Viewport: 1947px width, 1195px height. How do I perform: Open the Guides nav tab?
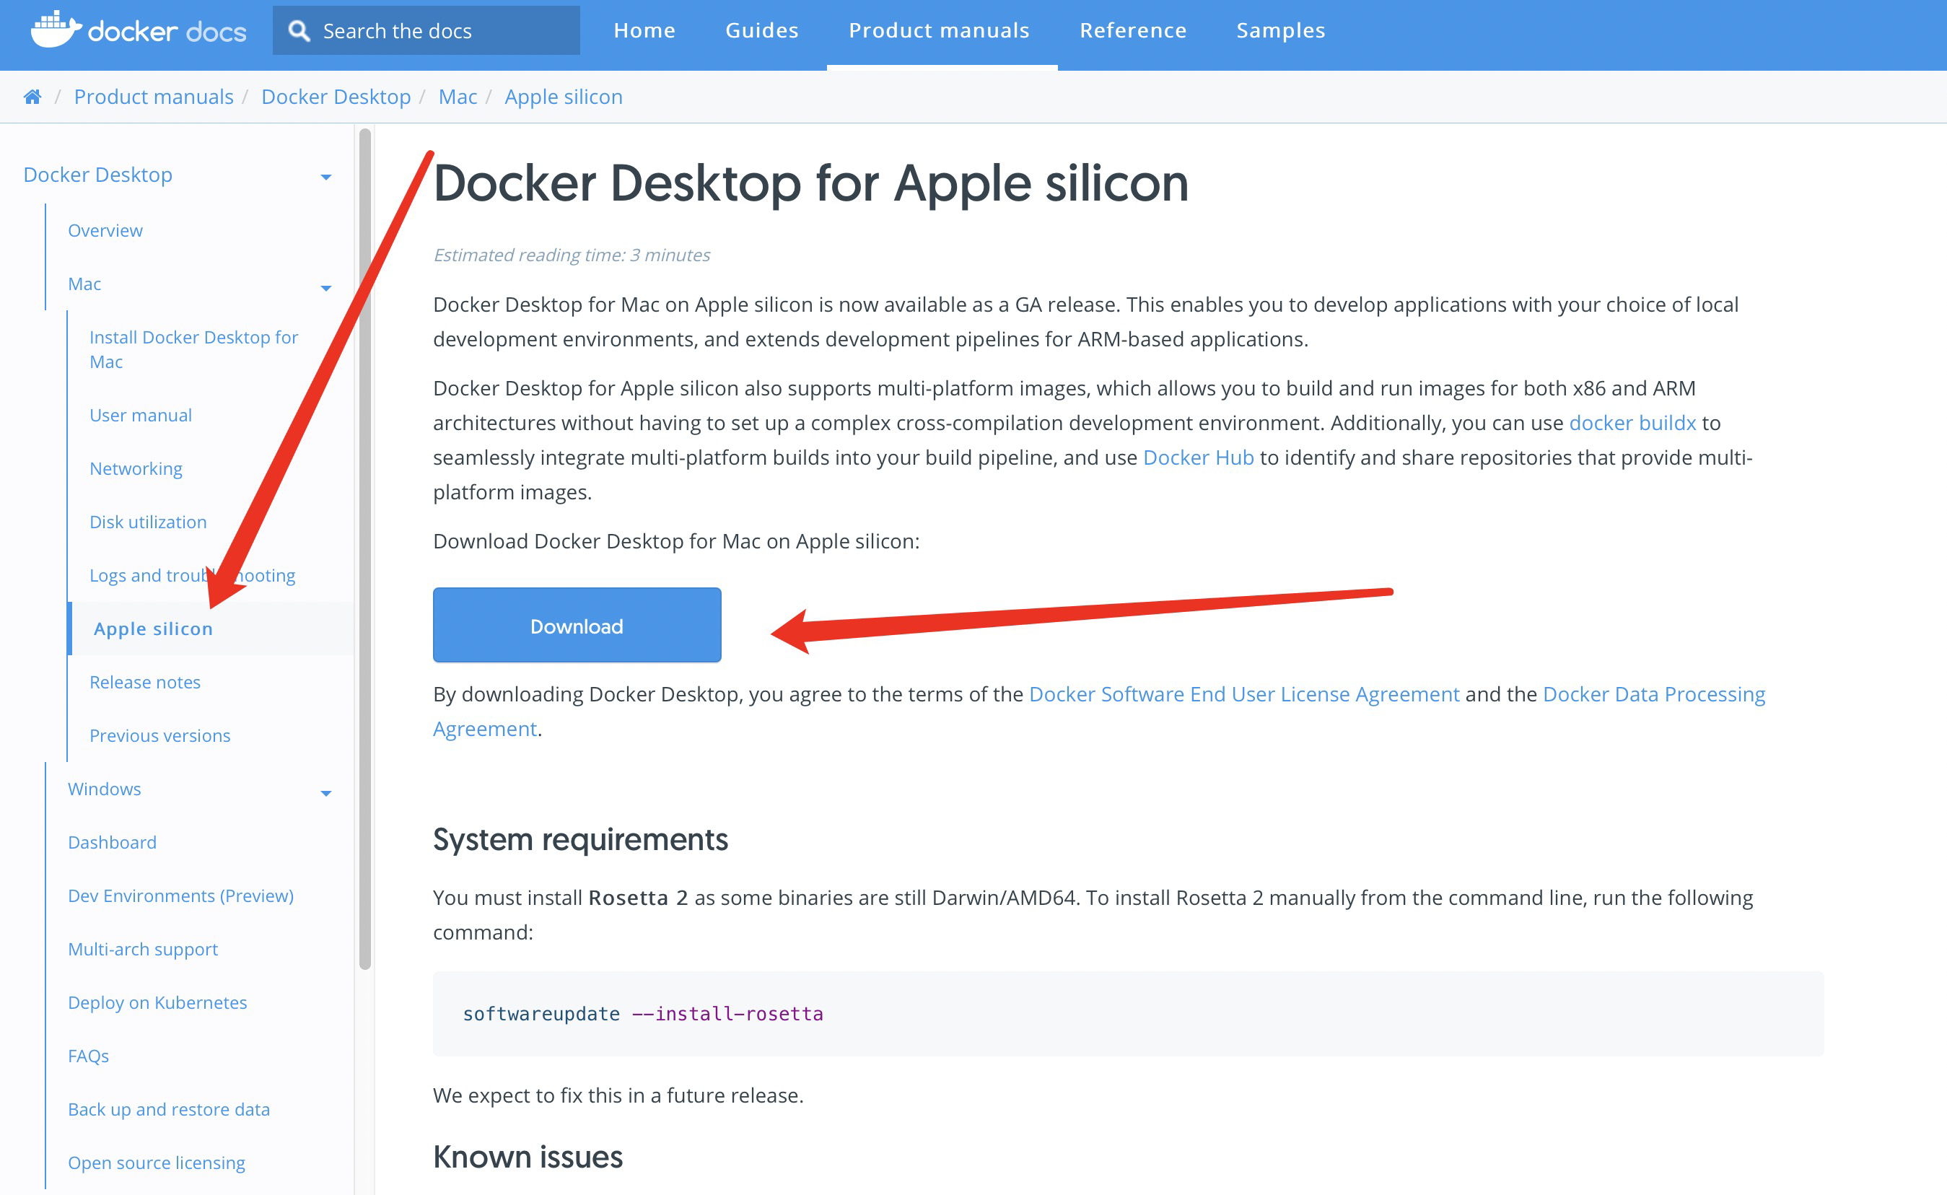pos(762,30)
